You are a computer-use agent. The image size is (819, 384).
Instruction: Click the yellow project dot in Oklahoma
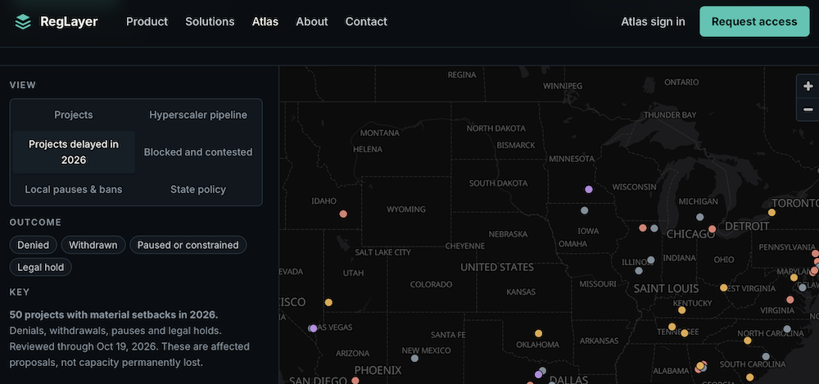point(539,333)
